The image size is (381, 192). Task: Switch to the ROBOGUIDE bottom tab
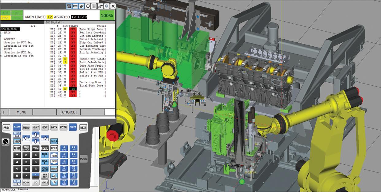click(9, 190)
